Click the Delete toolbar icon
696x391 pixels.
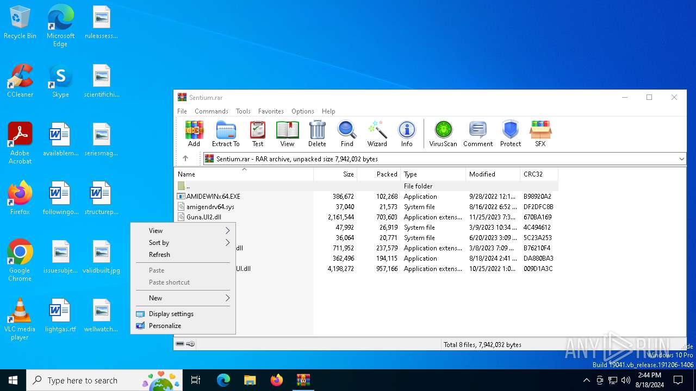point(317,134)
